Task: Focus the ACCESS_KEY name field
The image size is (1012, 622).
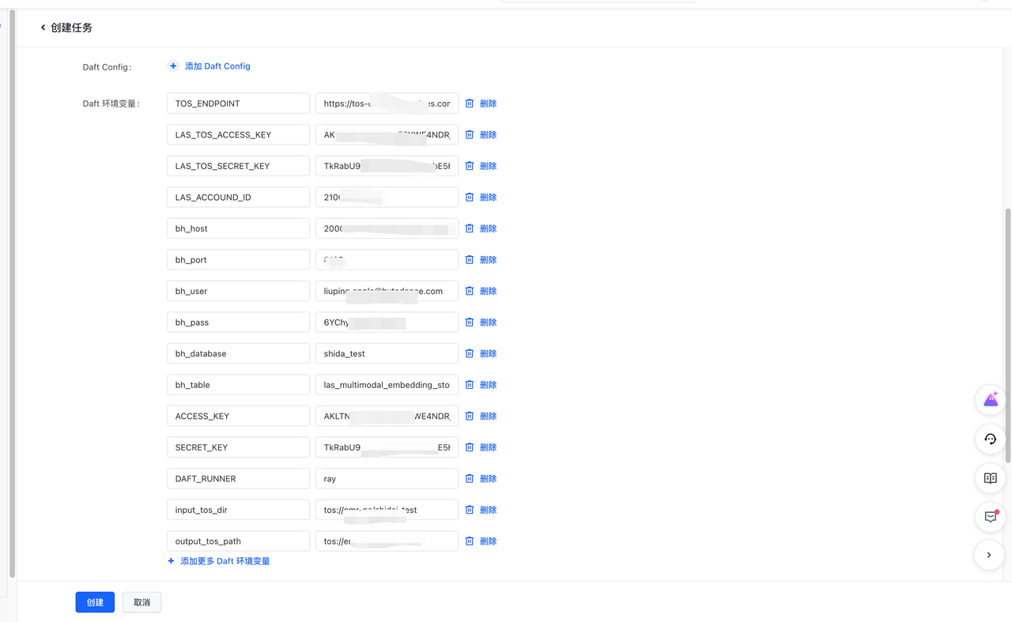Action: 238,416
